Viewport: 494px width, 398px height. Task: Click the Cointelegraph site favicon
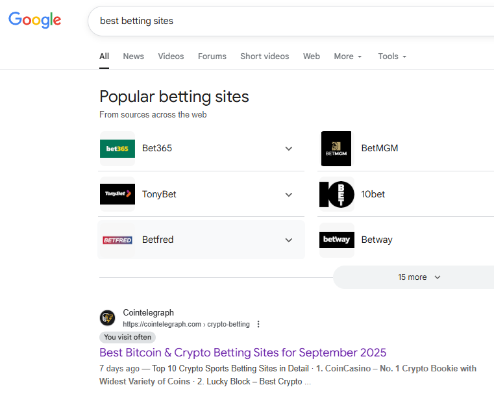pyautogui.click(x=107, y=317)
